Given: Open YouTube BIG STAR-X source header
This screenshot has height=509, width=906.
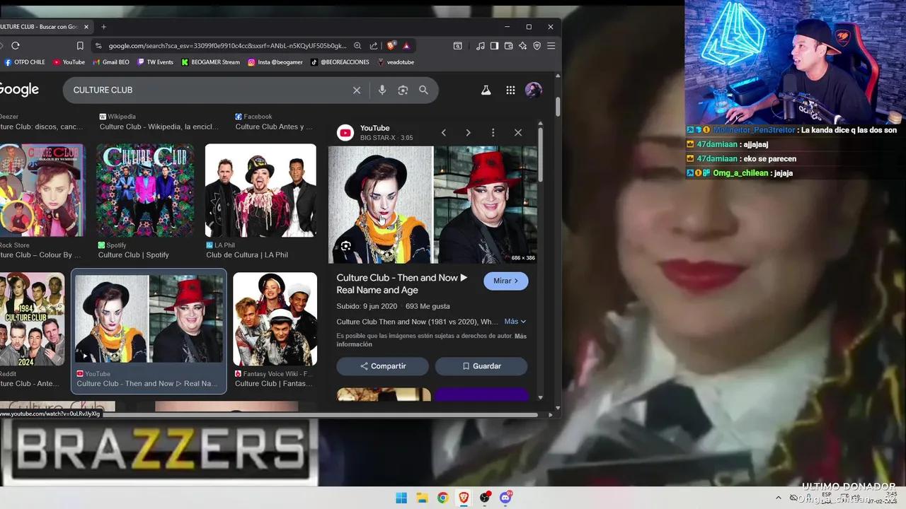Looking at the screenshot, I should [x=375, y=132].
